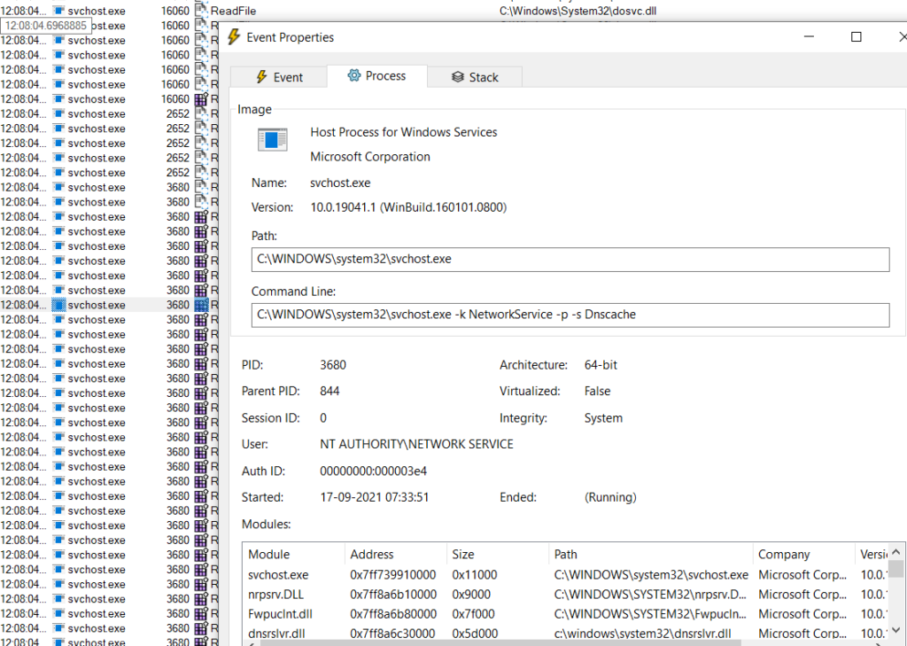Click the ReadFile operation icon in the top row

[202, 11]
